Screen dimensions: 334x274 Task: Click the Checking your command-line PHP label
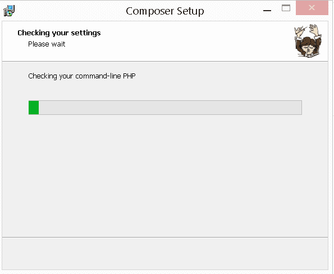point(82,76)
